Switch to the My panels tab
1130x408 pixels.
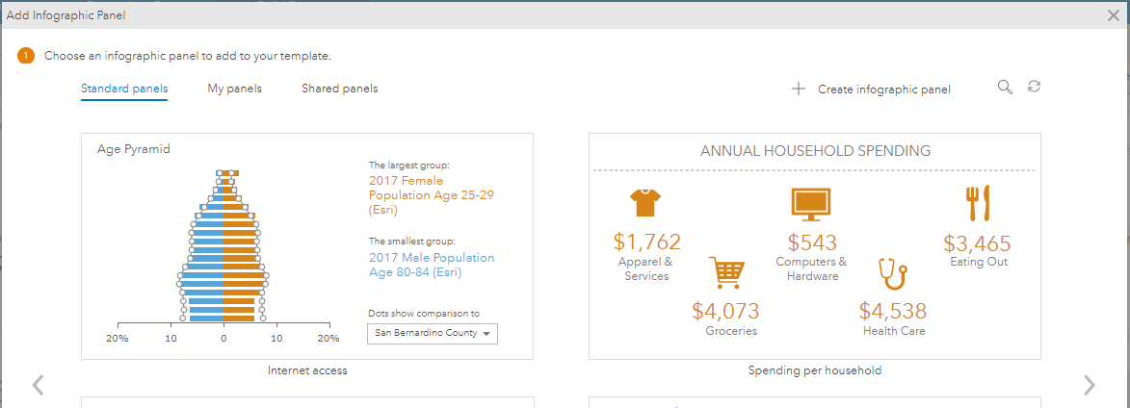coord(234,89)
